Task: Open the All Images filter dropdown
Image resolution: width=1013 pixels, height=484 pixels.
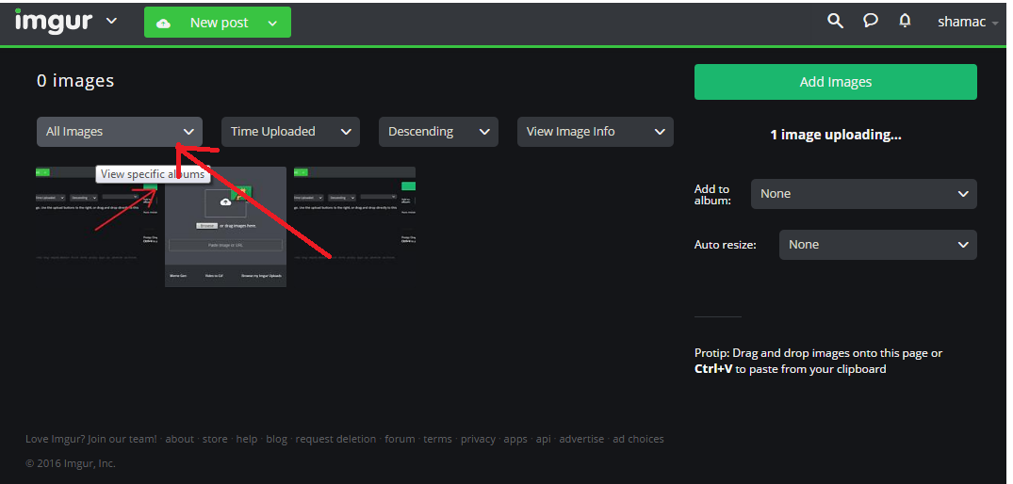Action: click(120, 132)
